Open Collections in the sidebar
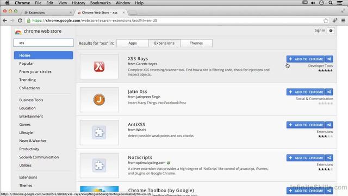This screenshot has width=348, height=196. [x=29, y=88]
